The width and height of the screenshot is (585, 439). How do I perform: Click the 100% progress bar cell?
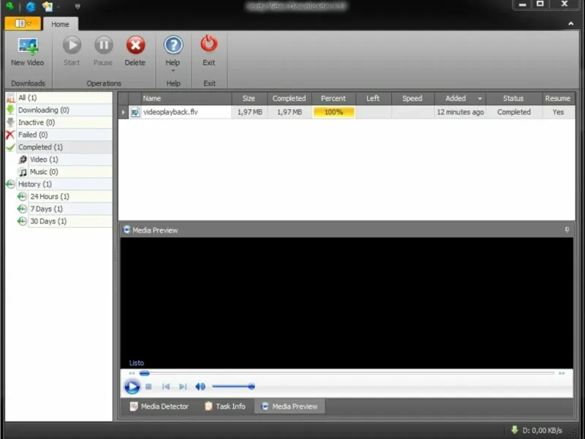(334, 112)
